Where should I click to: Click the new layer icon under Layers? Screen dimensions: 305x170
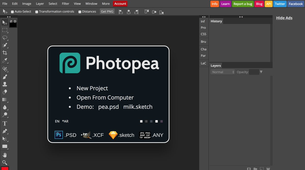262,168
